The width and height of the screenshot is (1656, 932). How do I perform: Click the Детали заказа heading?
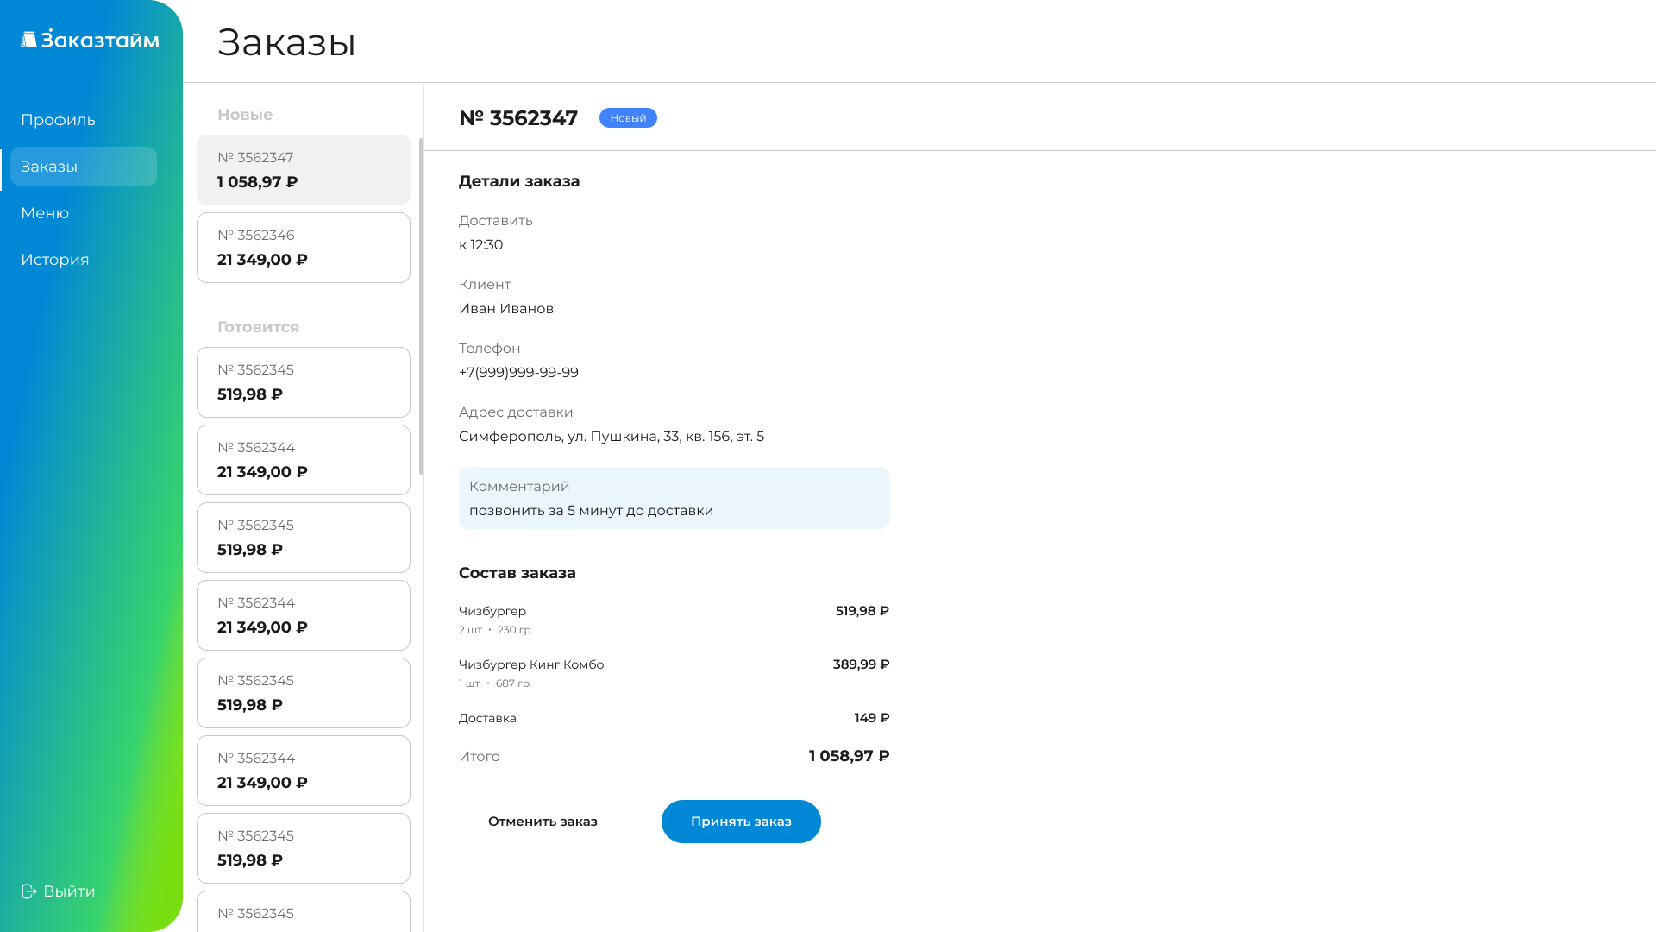(519, 181)
